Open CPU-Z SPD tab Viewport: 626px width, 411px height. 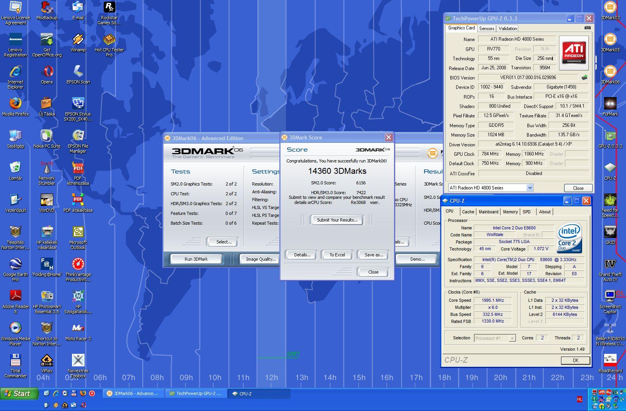click(527, 212)
